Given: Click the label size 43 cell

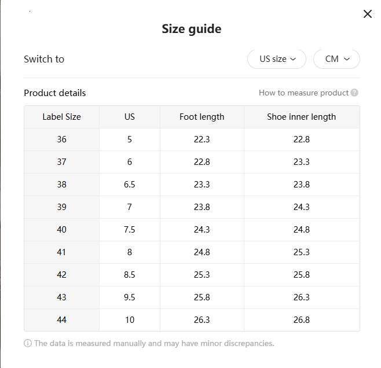Looking at the screenshot, I should [61, 297].
